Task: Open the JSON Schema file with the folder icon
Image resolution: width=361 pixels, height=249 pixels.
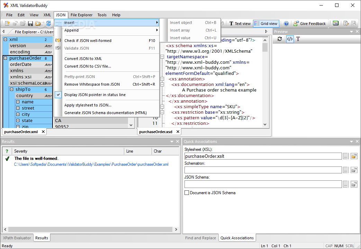Action: (x=354, y=184)
